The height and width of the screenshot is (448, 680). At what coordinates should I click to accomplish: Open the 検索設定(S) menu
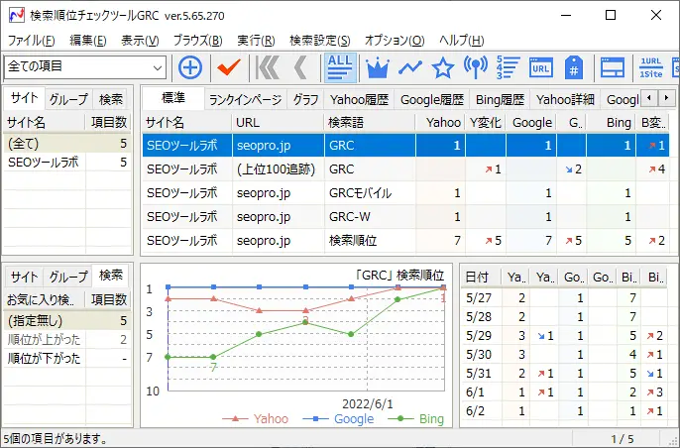coord(319,41)
